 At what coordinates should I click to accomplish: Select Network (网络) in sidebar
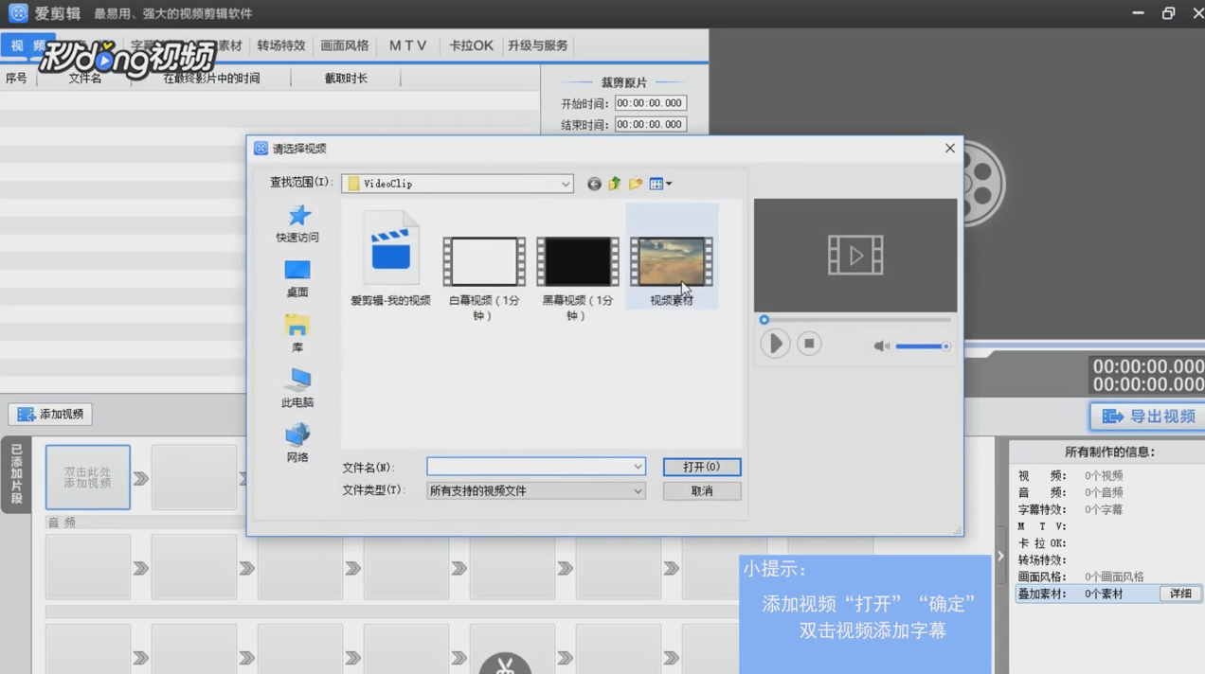(x=297, y=444)
